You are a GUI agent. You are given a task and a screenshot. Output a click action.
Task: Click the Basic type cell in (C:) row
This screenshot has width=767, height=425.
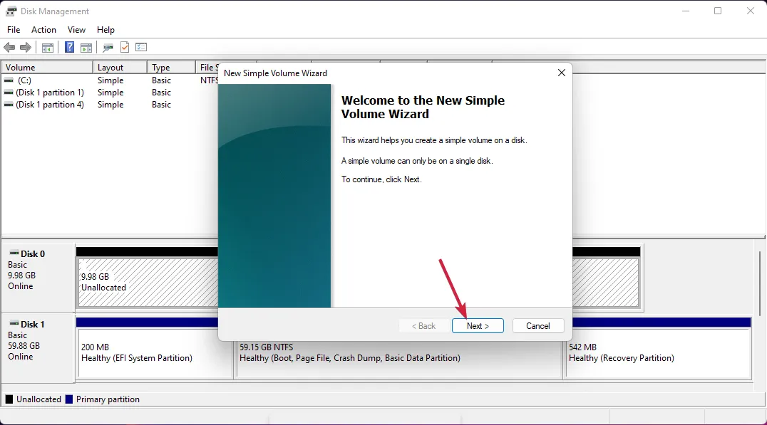[x=161, y=80]
